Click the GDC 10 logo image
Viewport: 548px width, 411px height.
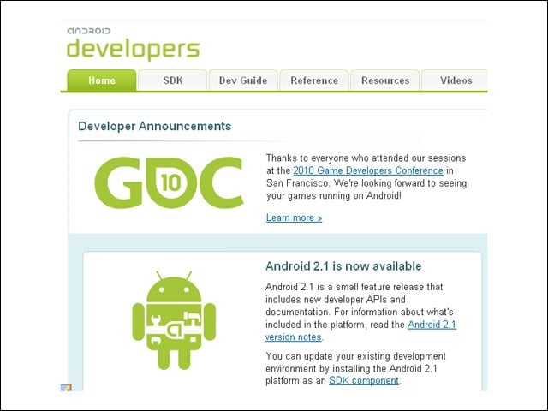coord(169,182)
